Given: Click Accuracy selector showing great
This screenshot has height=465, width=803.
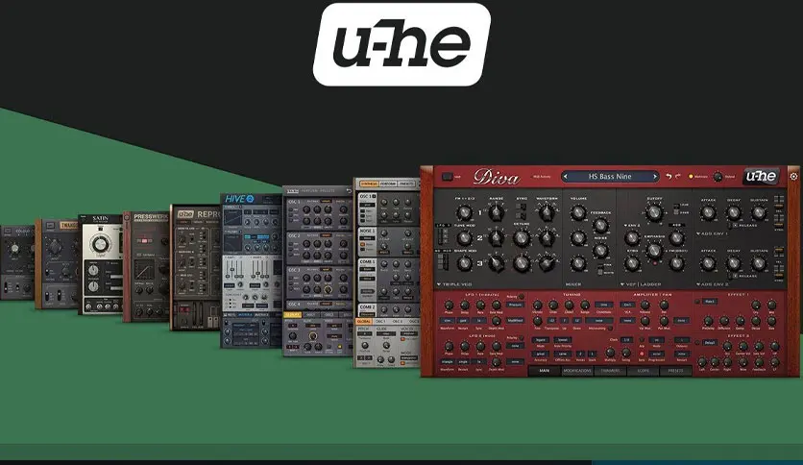Looking at the screenshot, I should click(x=540, y=354).
